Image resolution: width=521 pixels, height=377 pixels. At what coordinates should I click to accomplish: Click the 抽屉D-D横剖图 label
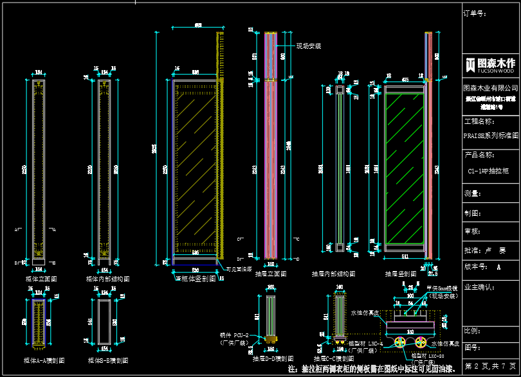click(x=273, y=358)
